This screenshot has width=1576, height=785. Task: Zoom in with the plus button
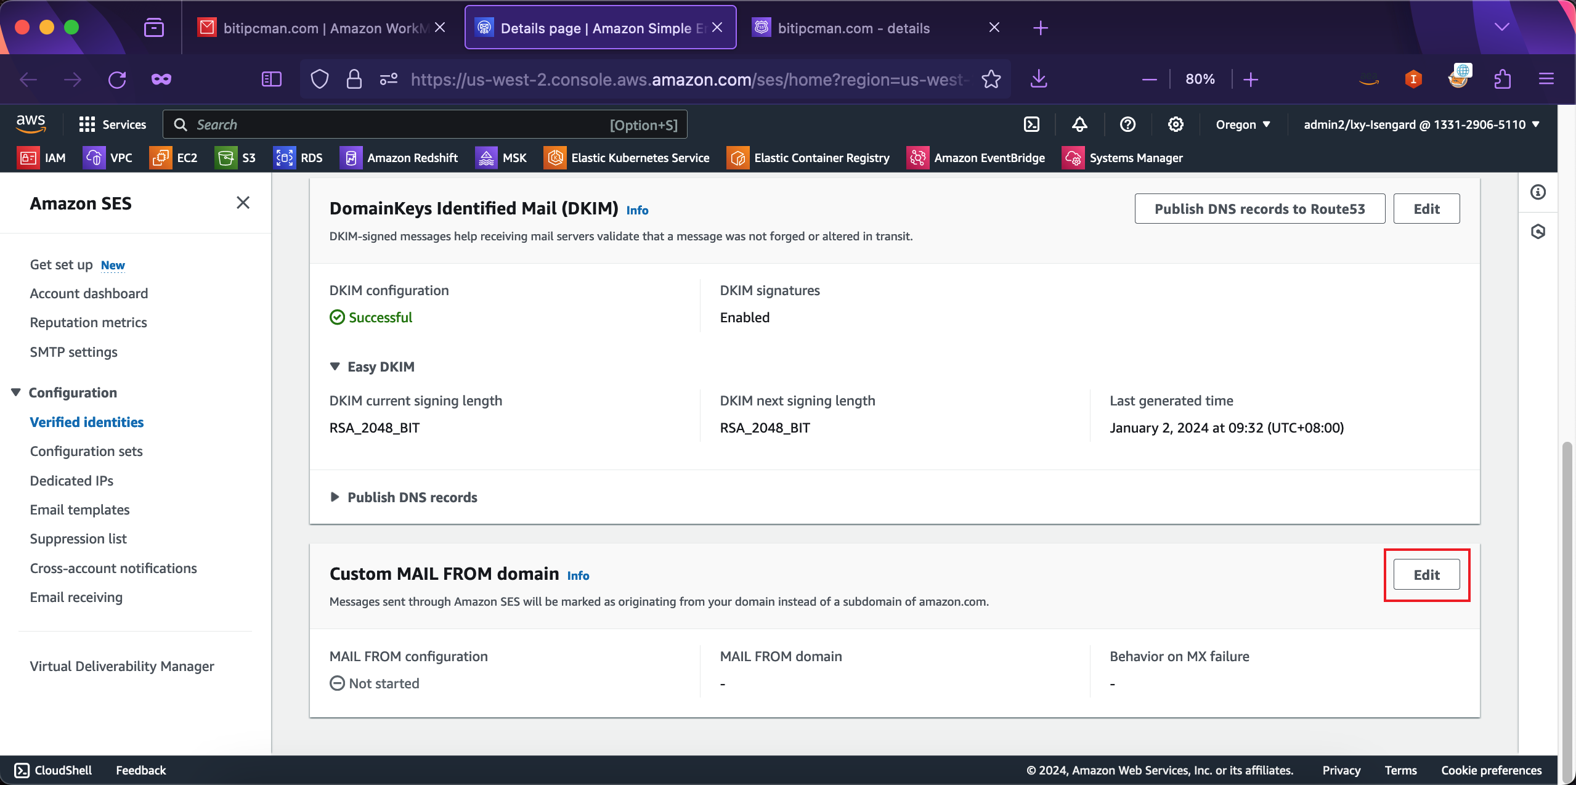pyautogui.click(x=1251, y=79)
